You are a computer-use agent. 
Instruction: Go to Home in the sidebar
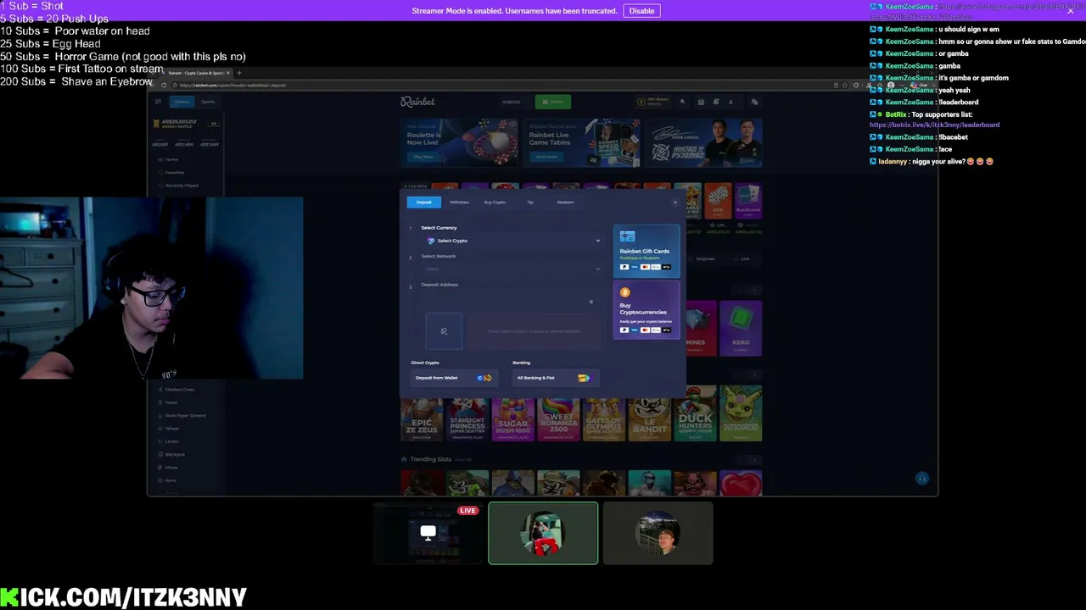pos(171,159)
